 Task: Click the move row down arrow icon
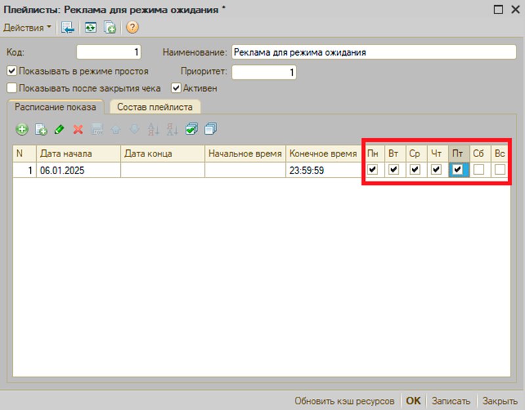pos(135,129)
